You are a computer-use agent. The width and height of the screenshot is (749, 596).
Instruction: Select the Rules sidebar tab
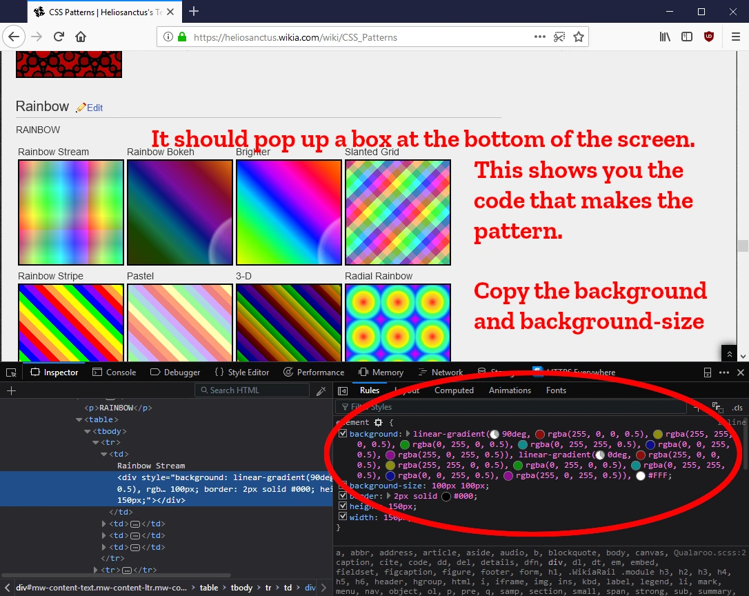pyautogui.click(x=369, y=390)
